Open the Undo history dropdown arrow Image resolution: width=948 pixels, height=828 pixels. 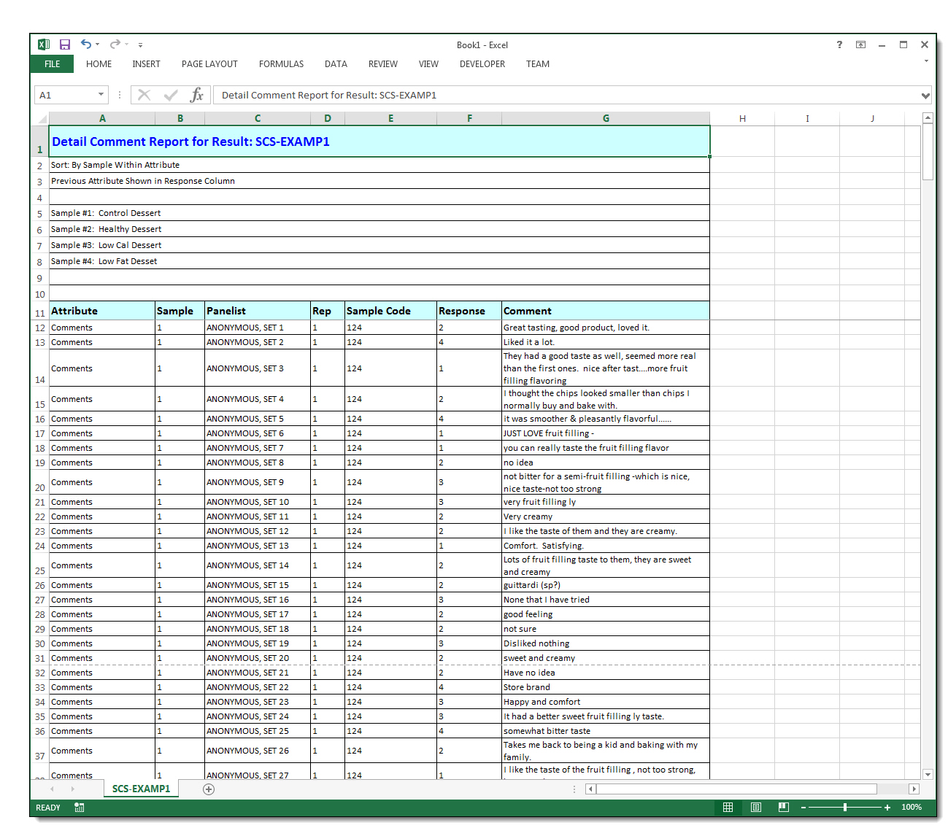(98, 45)
